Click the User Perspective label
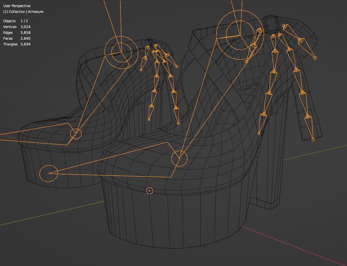This screenshot has width=347, height=266. click(x=17, y=5)
